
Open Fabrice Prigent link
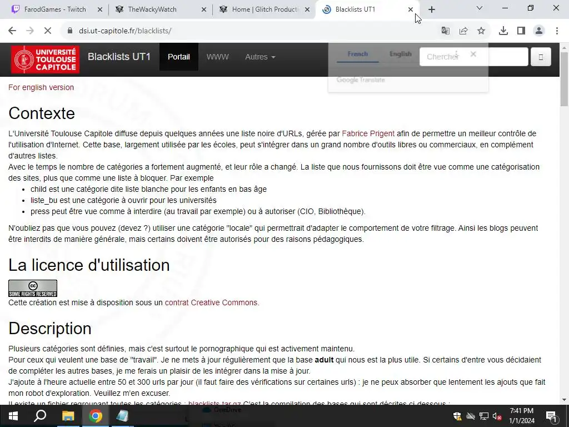[x=368, y=133]
